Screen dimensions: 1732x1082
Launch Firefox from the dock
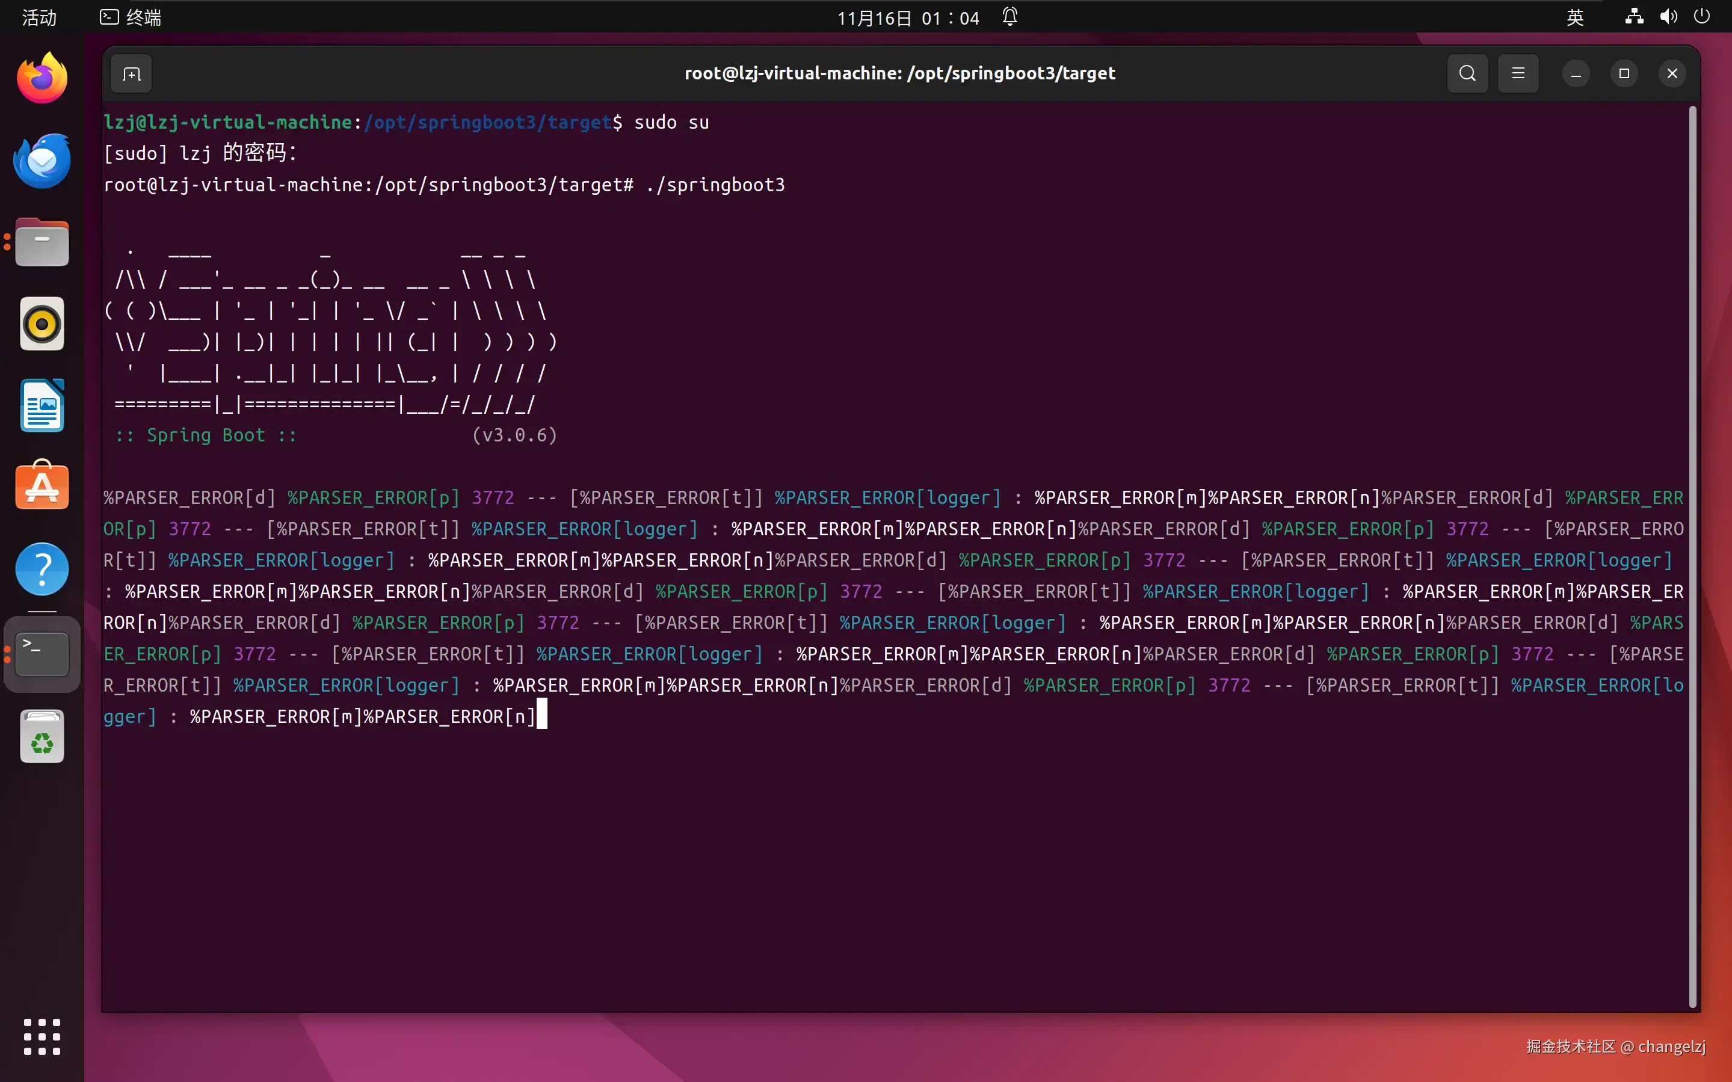[x=42, y=79]
